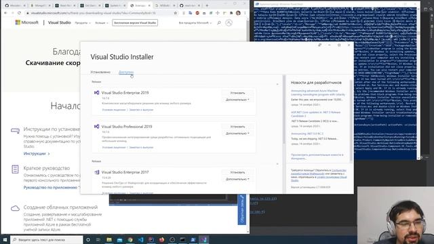Open release notes link for Professional 2019
The height and width of the screenshot is (244, 434).
click(141, 148)
